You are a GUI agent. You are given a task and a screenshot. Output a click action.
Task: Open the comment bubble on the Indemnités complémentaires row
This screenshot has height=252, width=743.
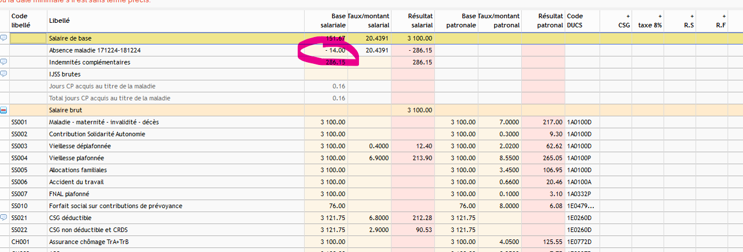[x=4, y=62]
